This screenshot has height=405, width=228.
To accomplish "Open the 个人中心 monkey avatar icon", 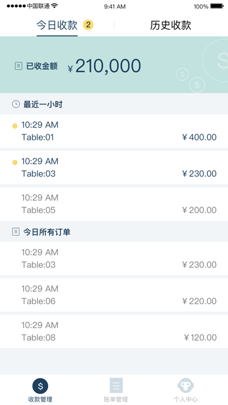I will (186, 386).
